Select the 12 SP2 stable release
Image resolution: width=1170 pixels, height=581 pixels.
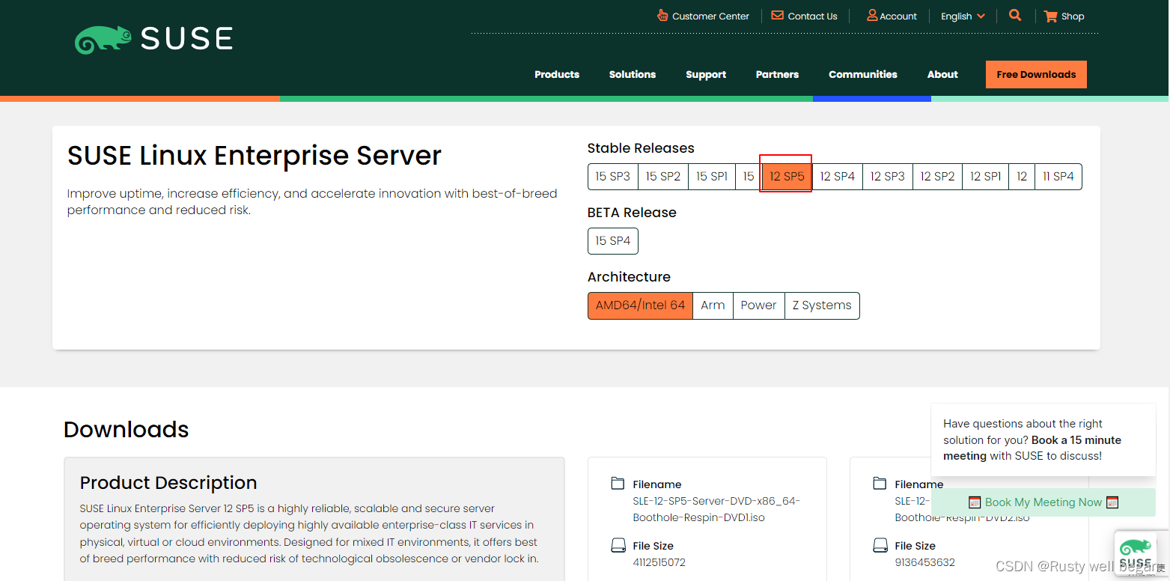click(938, 177)
